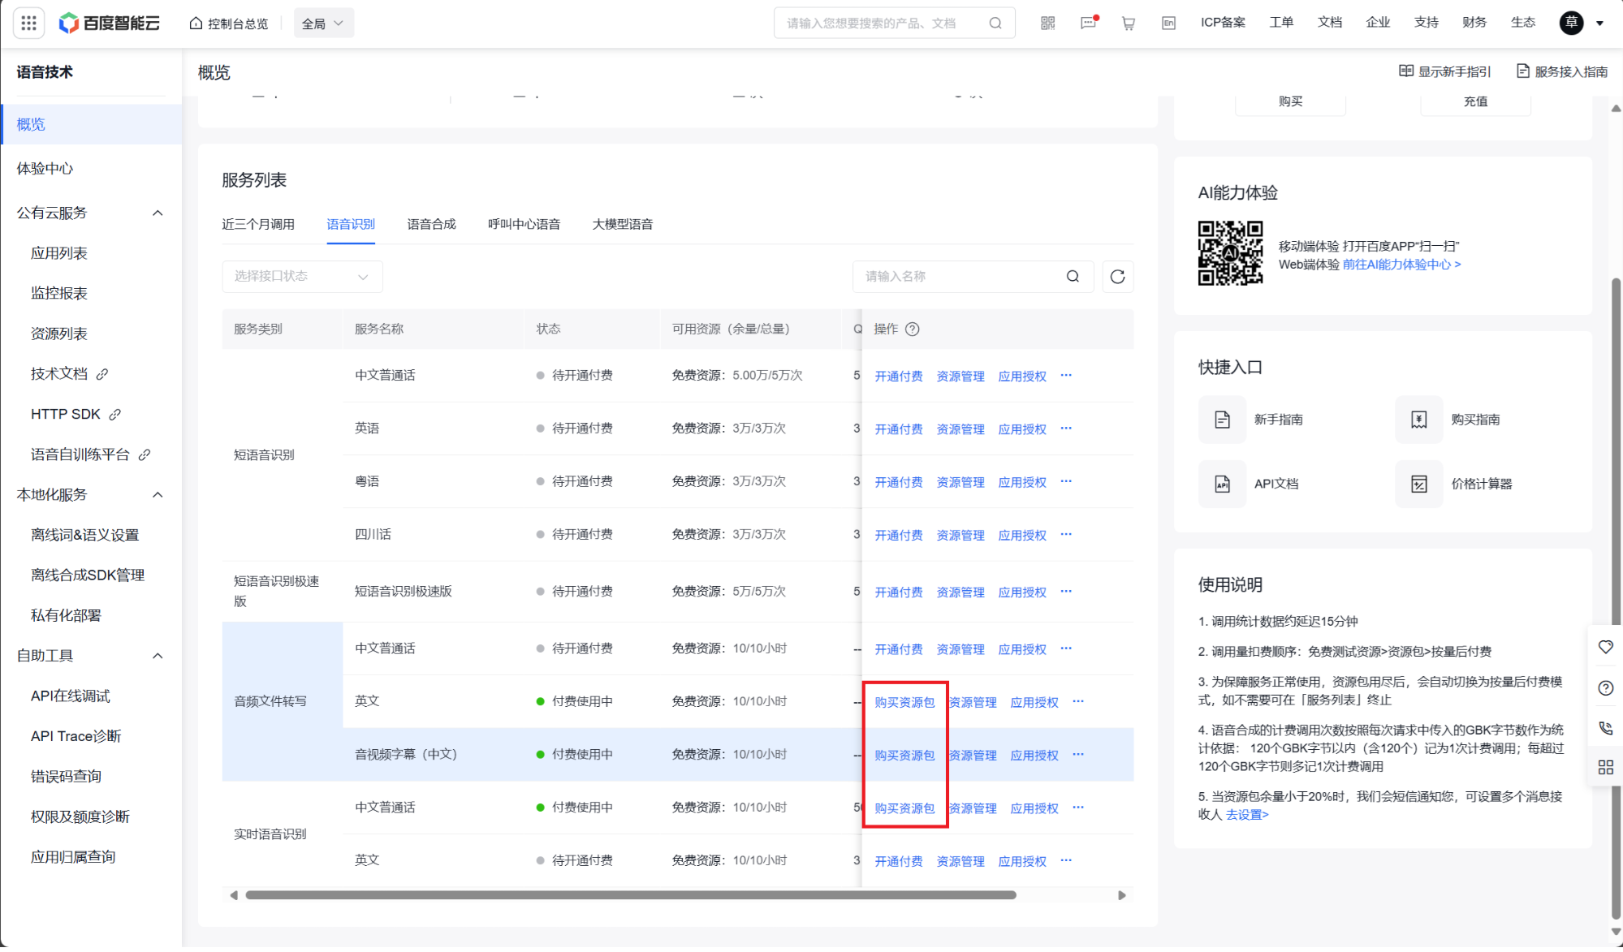Open more options for 粤语 row
The image size is (1623, 952).
coord(1066,482)
